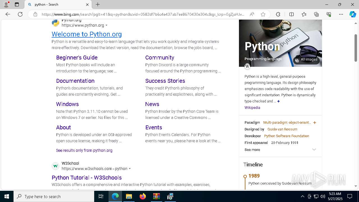Open Task View on the taskbar
359x202 pixels.
click(101, 196)
